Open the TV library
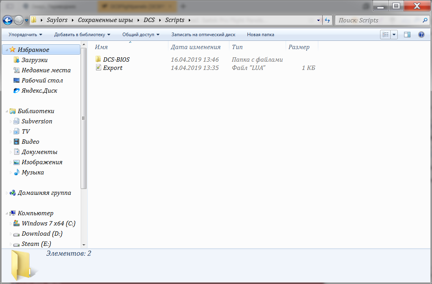432x284 pixels. pos(26,132)
